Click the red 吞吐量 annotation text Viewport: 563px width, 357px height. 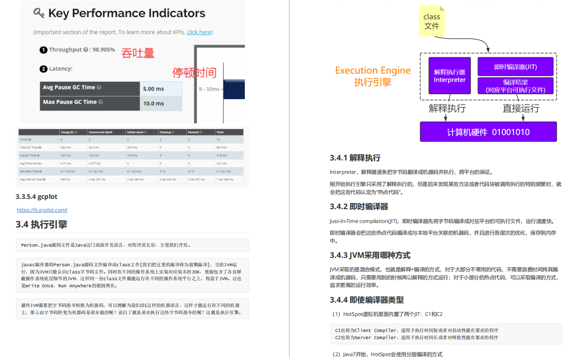[x=138, y=53]
